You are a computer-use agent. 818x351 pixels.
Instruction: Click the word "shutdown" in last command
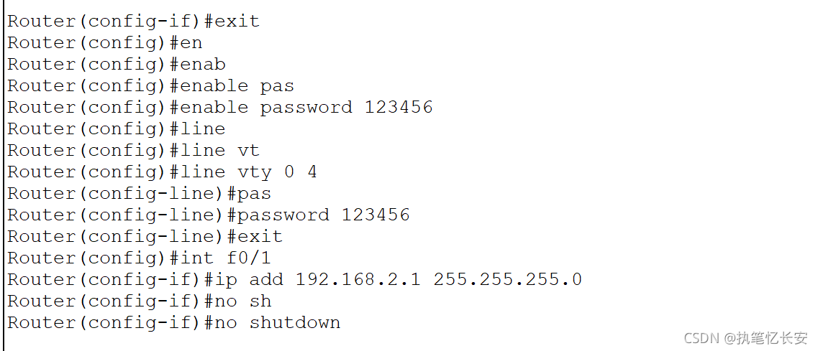click(295, 322)
